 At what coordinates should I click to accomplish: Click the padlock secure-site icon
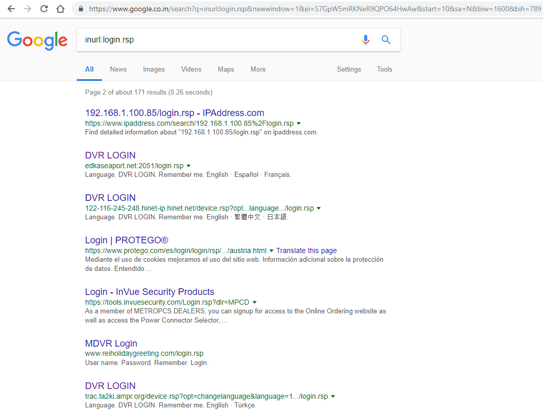[x=81, y=9]
